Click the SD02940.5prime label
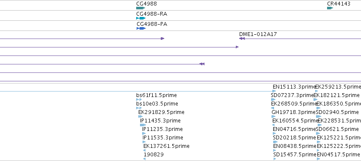This screenshot has width=361, height=161. click(x=337, y=112)
